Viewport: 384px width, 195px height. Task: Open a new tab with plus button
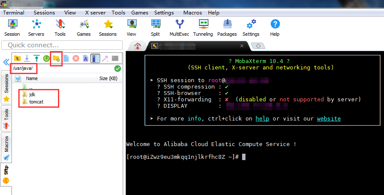click(x=258, y=46)
